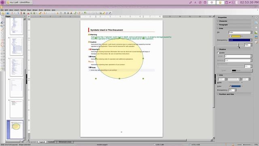
Task: Click the green Rotate transformations icon
Action: coord(76,13)
